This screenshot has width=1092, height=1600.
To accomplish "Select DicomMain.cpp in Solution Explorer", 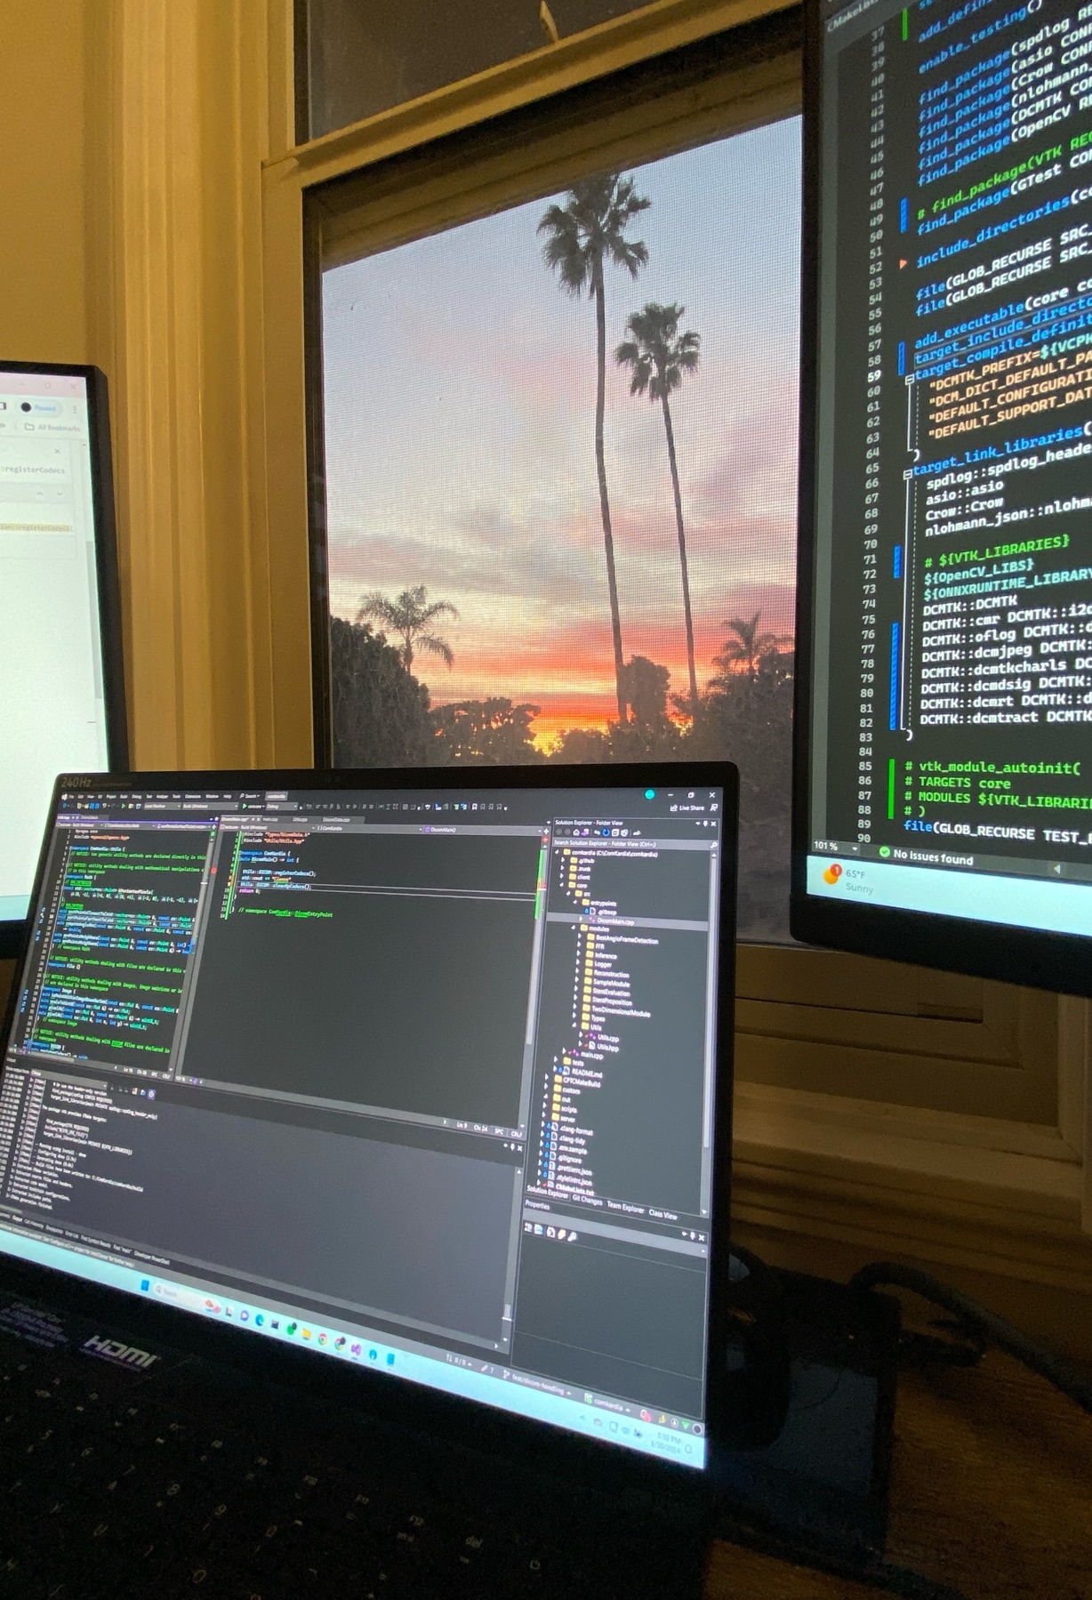I will point(615,921).
